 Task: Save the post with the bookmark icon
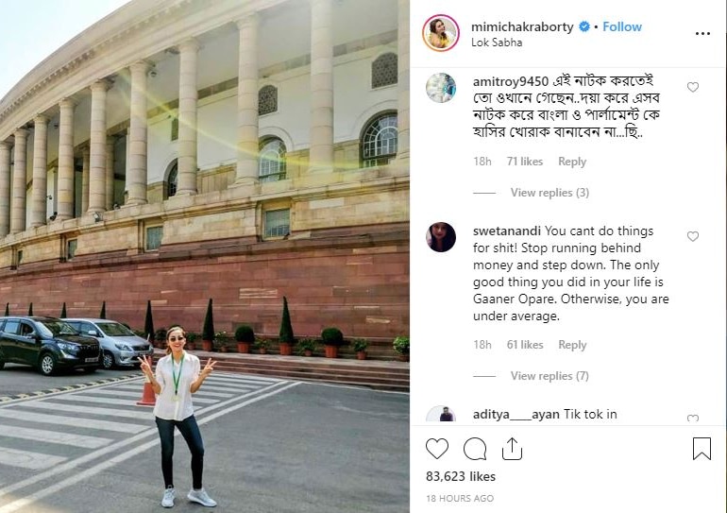pos(702,449)
